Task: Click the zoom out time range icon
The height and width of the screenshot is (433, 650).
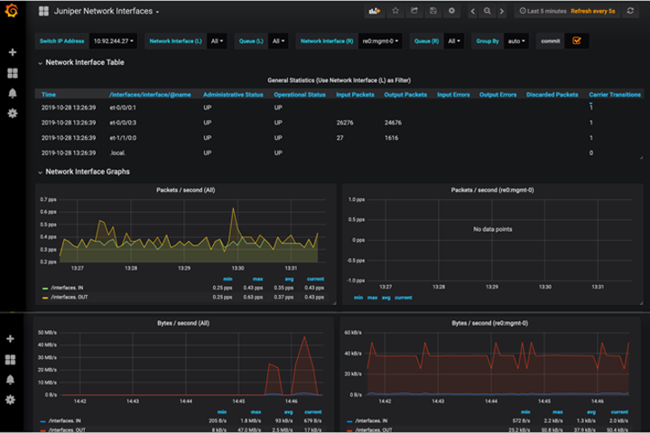Action: (x=487, y=12)
